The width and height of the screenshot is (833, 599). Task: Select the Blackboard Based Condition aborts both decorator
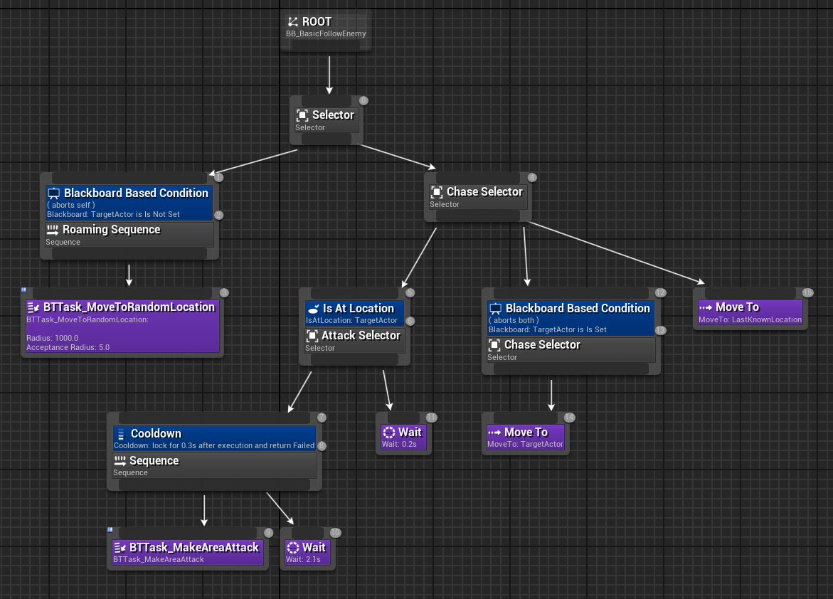571,318
